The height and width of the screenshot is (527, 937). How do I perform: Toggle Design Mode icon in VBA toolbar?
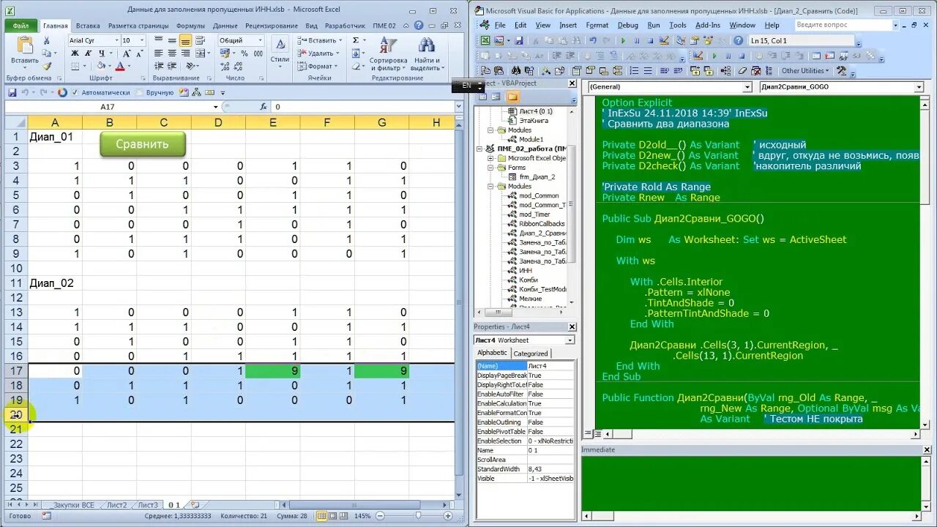663,41
